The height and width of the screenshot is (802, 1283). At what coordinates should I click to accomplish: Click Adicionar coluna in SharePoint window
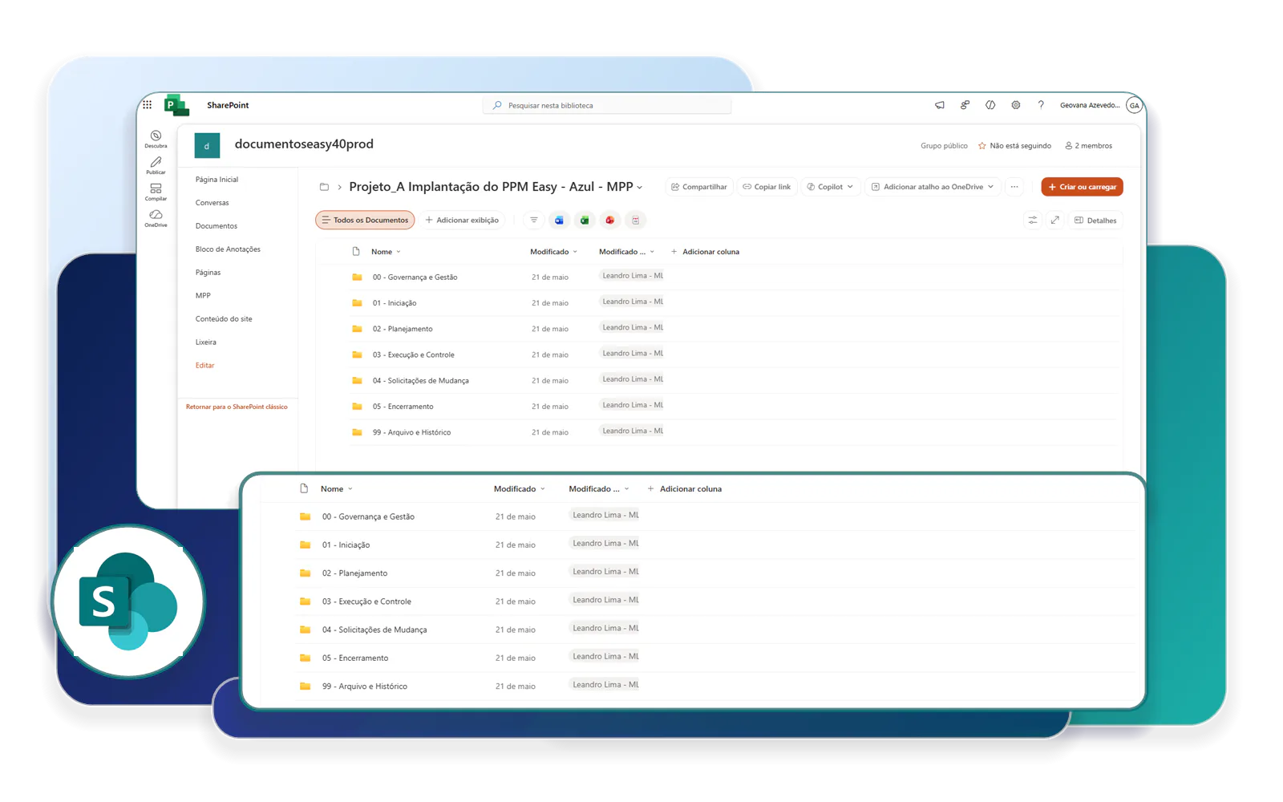(x=705, y=252)
